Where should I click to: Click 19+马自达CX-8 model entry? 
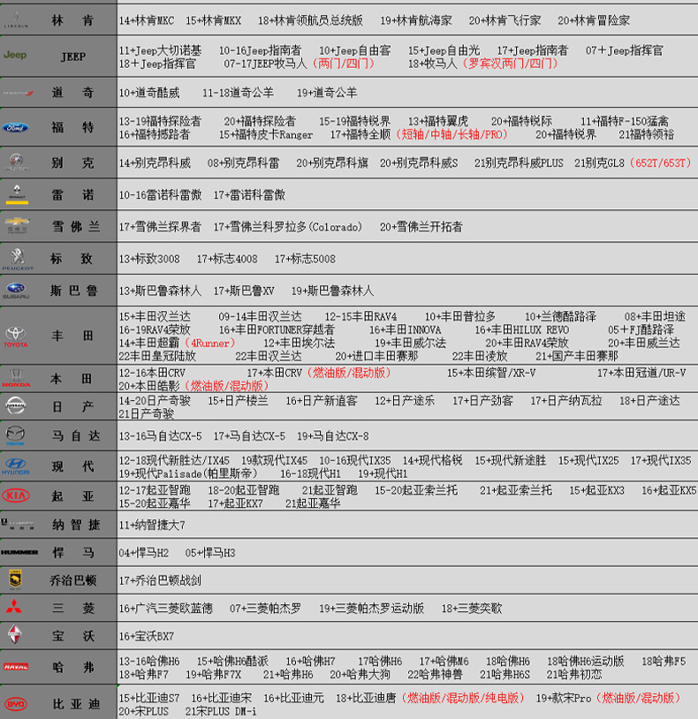point(332,436)
